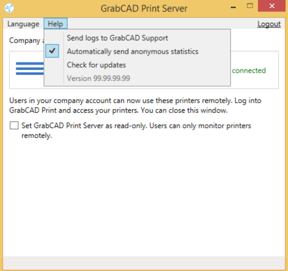Click the 'Set GrabCAD Print Server as read-only' label

pos(136,130)
